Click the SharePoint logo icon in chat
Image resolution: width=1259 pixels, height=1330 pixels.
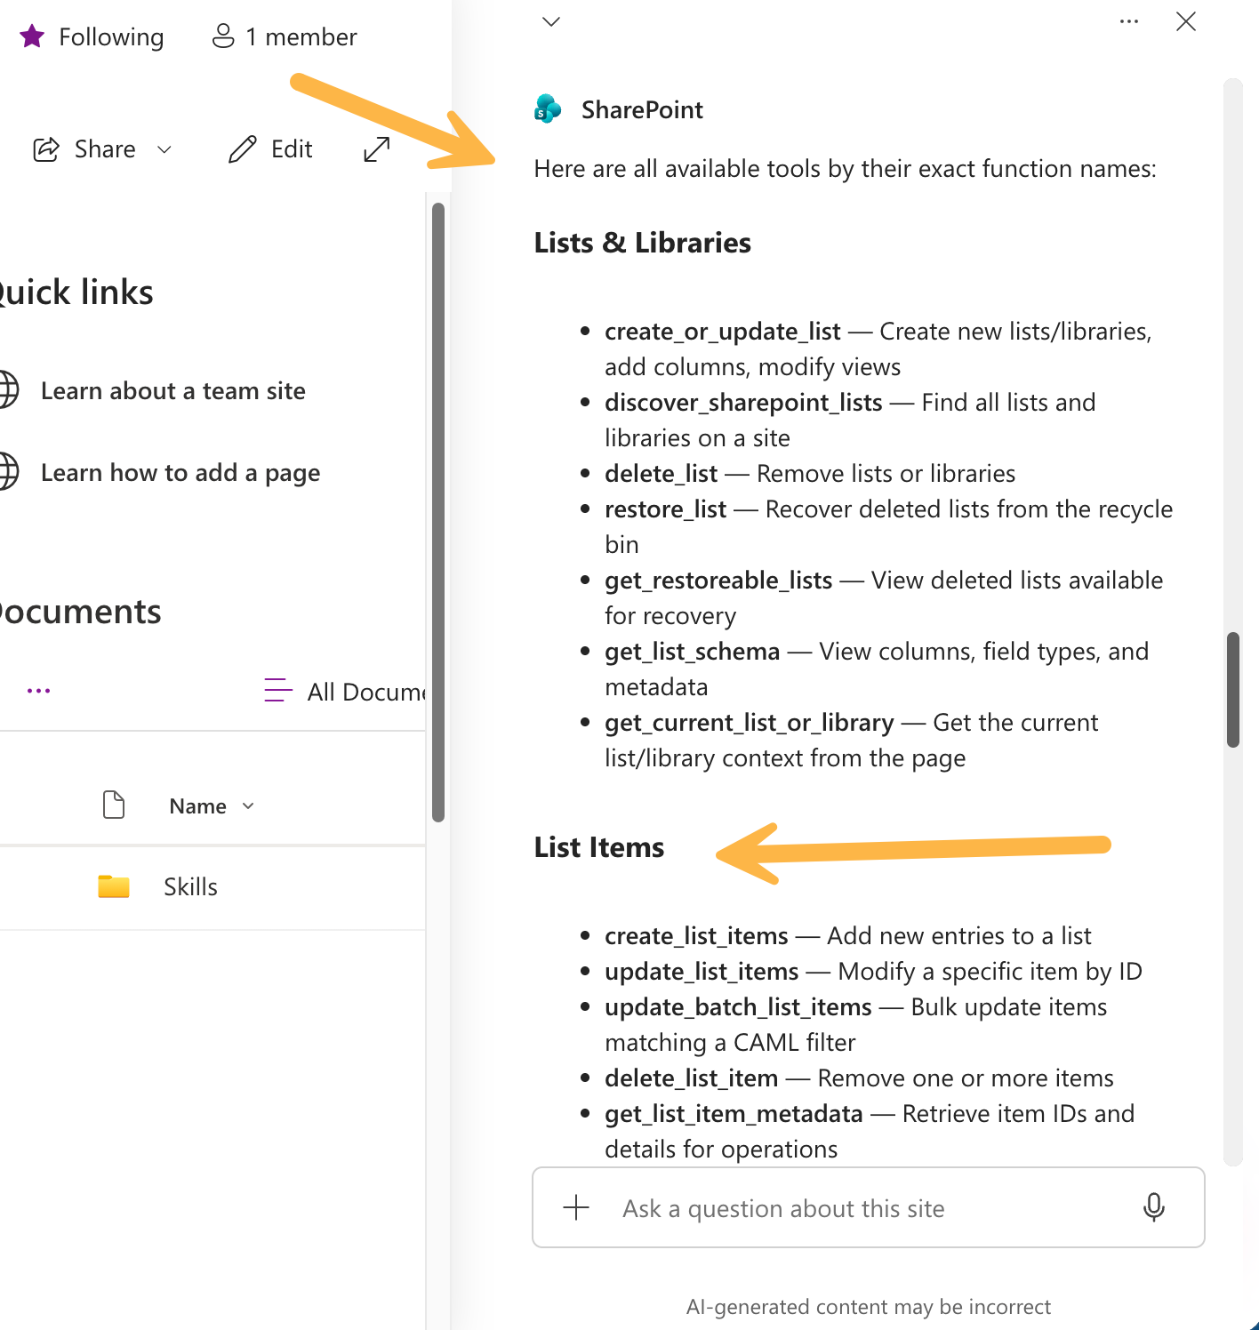548,109
